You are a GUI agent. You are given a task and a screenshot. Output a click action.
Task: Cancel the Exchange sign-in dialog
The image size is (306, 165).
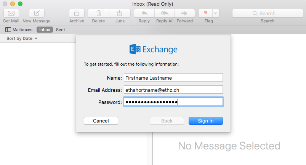[101, 121]
